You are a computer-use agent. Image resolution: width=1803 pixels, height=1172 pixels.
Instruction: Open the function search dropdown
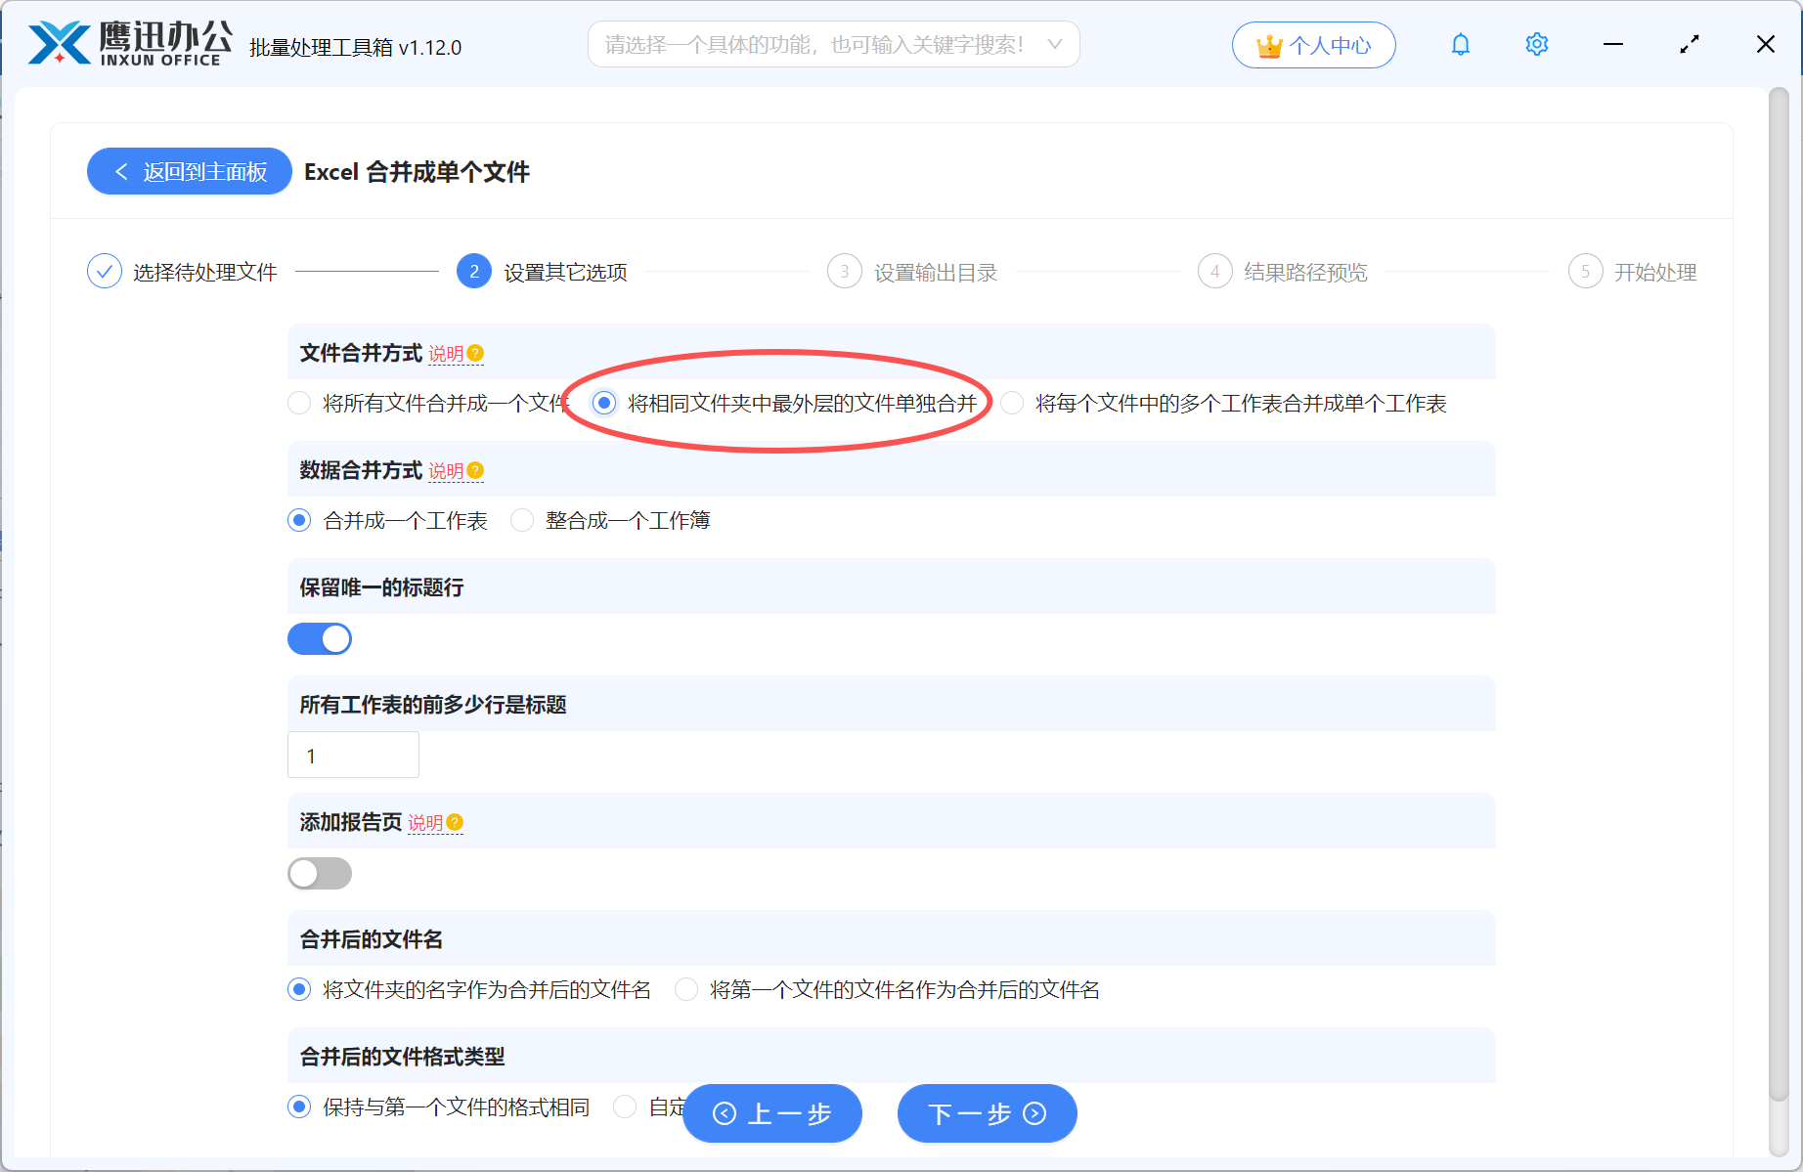click(x=1055, y=44)
